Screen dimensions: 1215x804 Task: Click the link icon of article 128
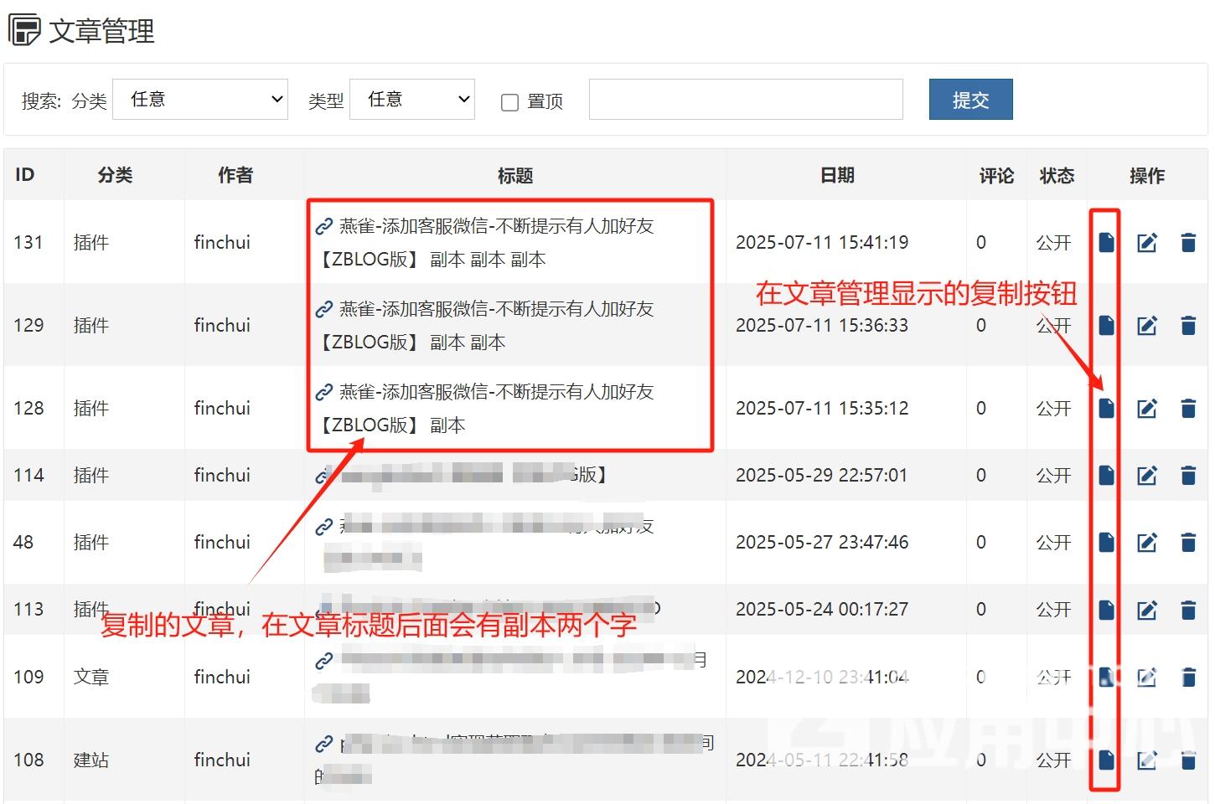click(324, 392)
